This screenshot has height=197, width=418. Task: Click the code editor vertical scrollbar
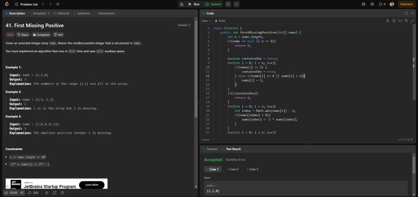point(414,61)
